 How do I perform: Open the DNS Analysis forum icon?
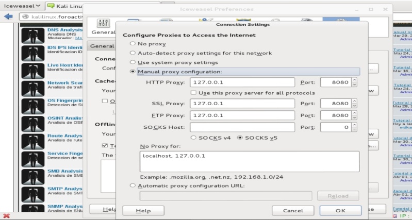[33, 36]
